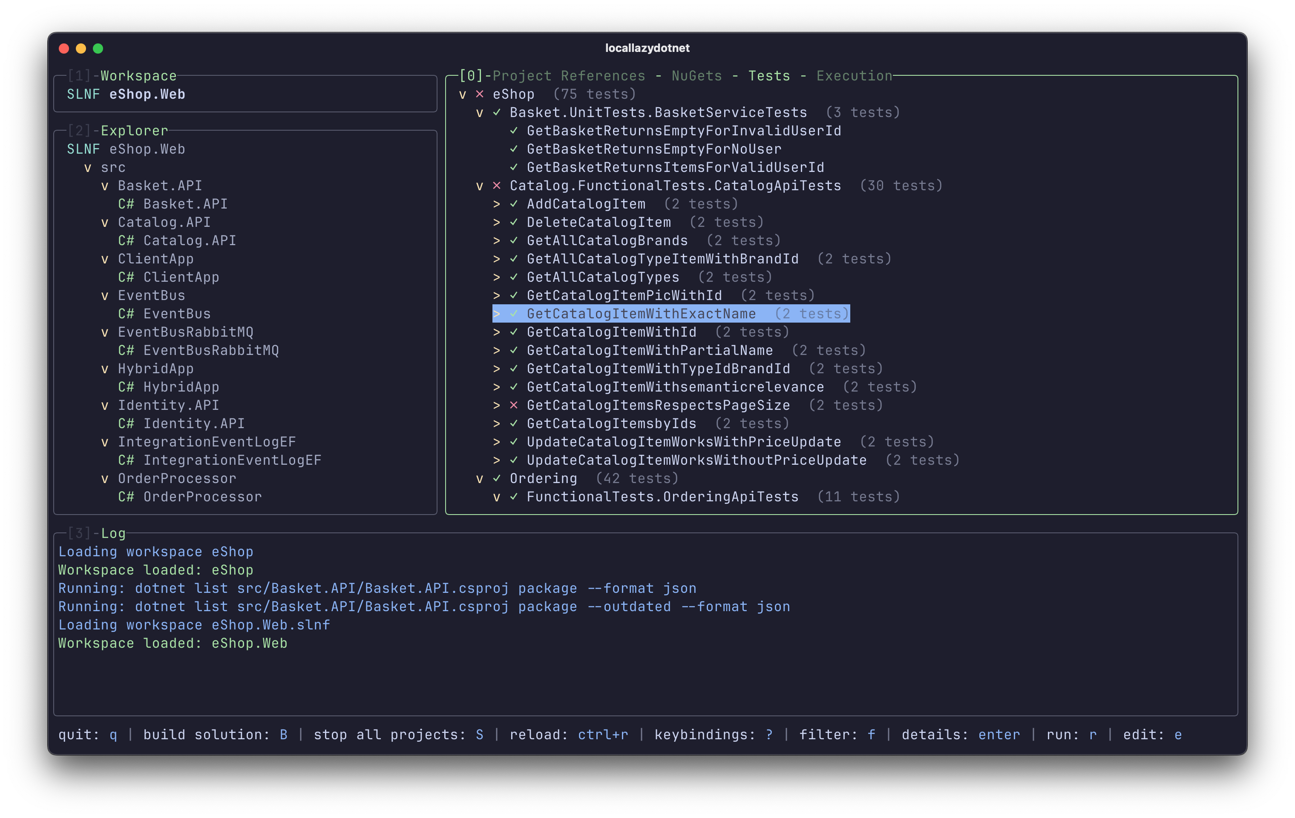Switch to the NuGets tab
Screen dimensions: 1295x818
pyautogui.click(x=696, y=76)
